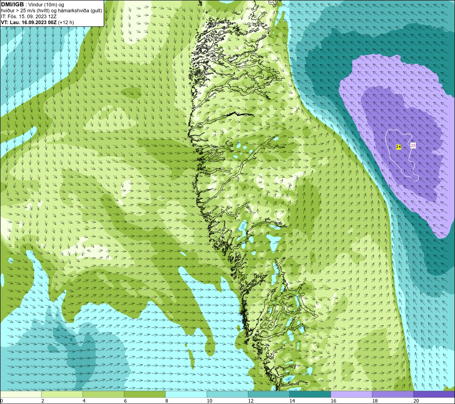455x404 pixels.
Task: Click the teal 12-14 m/s color swatch
Action: [269, 394]
